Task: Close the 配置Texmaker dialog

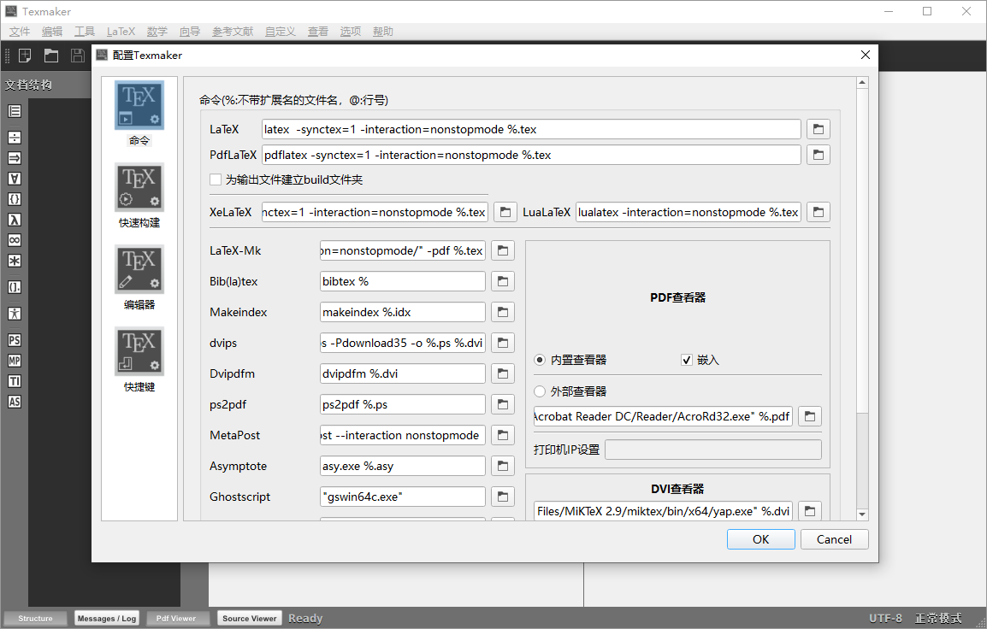Action: point(866,55)
